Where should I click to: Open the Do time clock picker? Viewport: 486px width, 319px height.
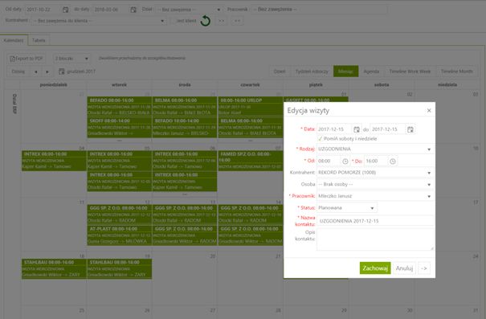click(x=392, y=162)
